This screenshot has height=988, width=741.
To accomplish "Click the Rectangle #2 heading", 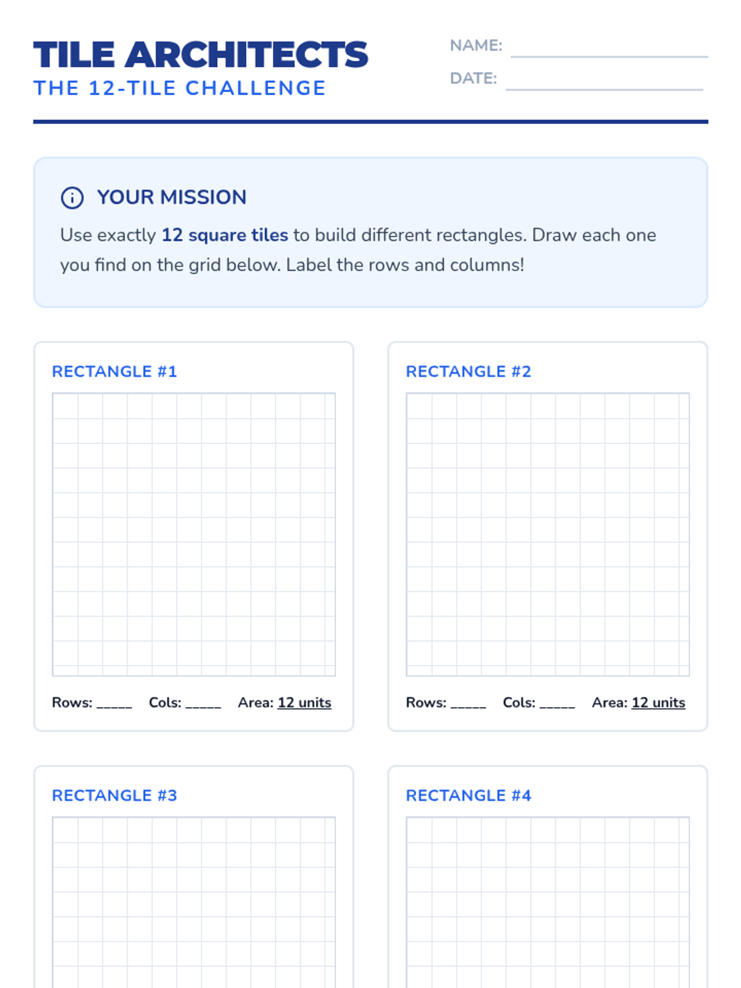I will tap(469, 372).
